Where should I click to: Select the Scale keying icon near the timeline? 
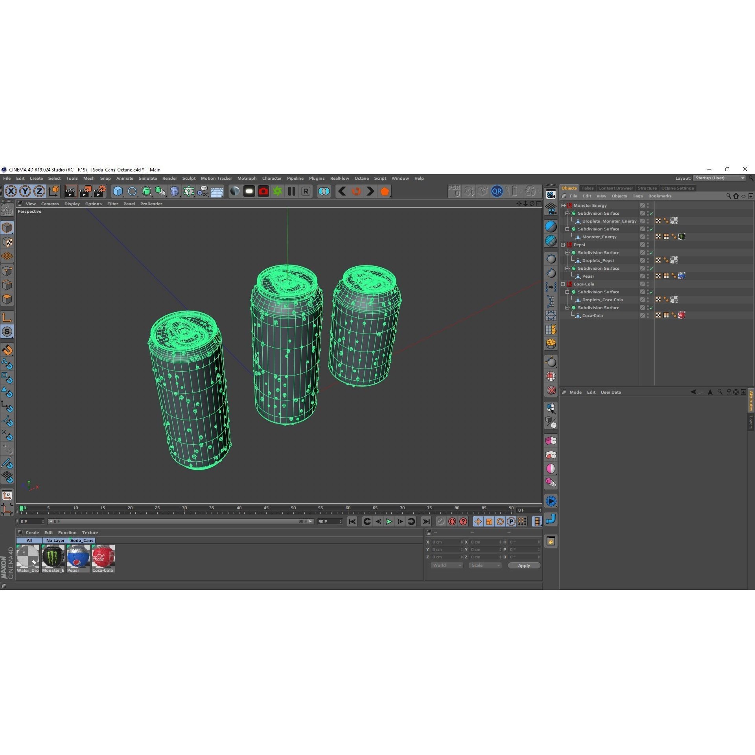[489, 521]
